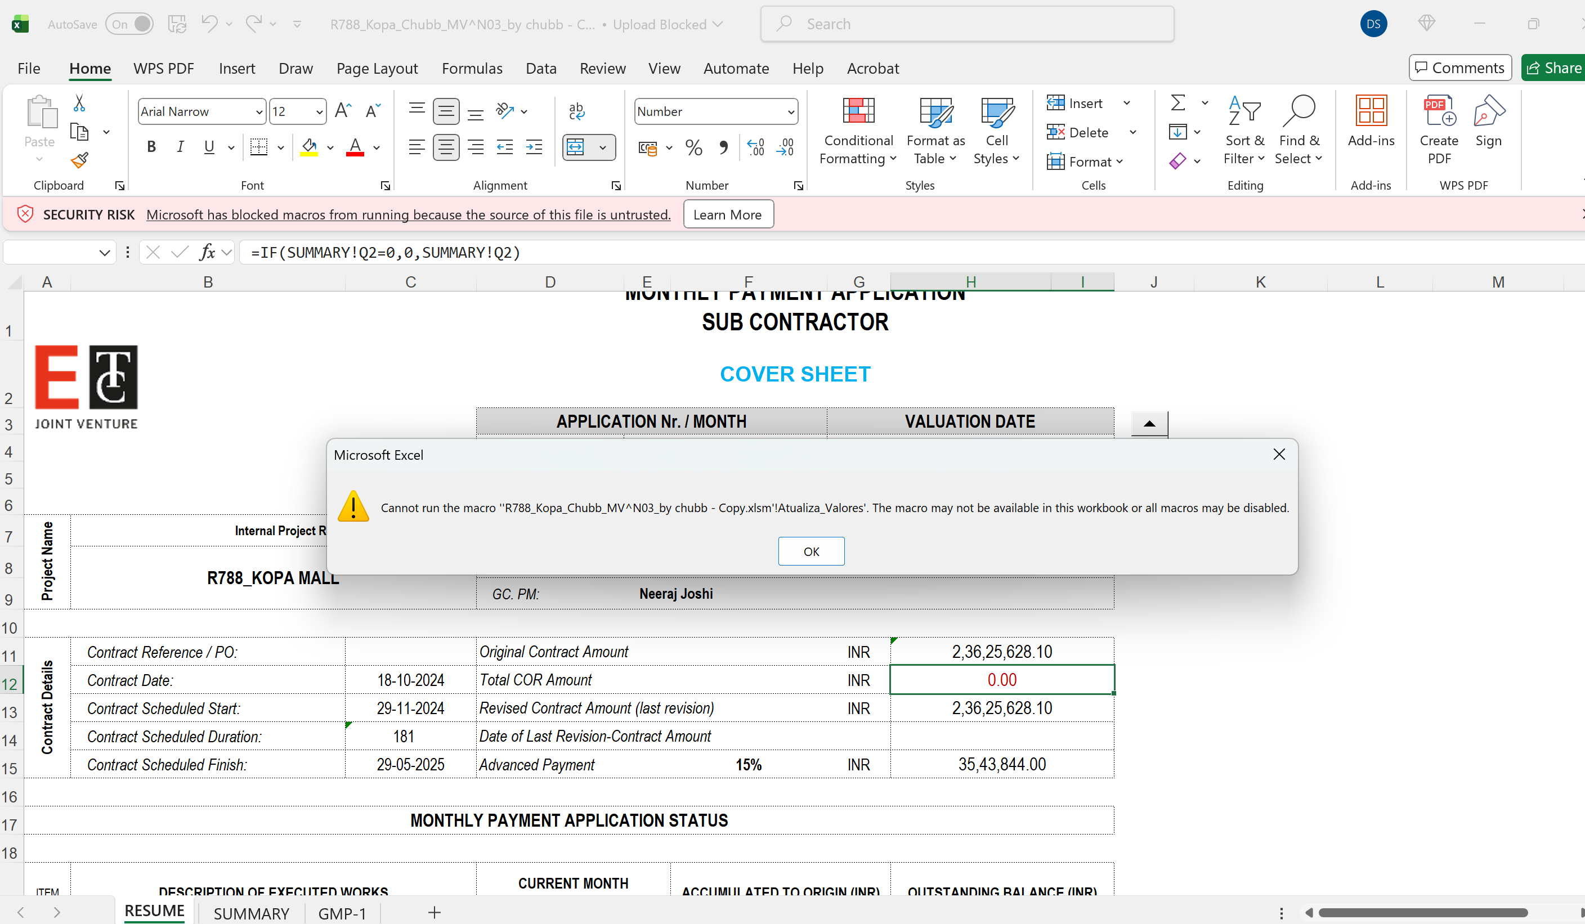Screen dimensions: 1585x924
Task: Toggle Center horizontal alignment
Action: pos(446,147)
